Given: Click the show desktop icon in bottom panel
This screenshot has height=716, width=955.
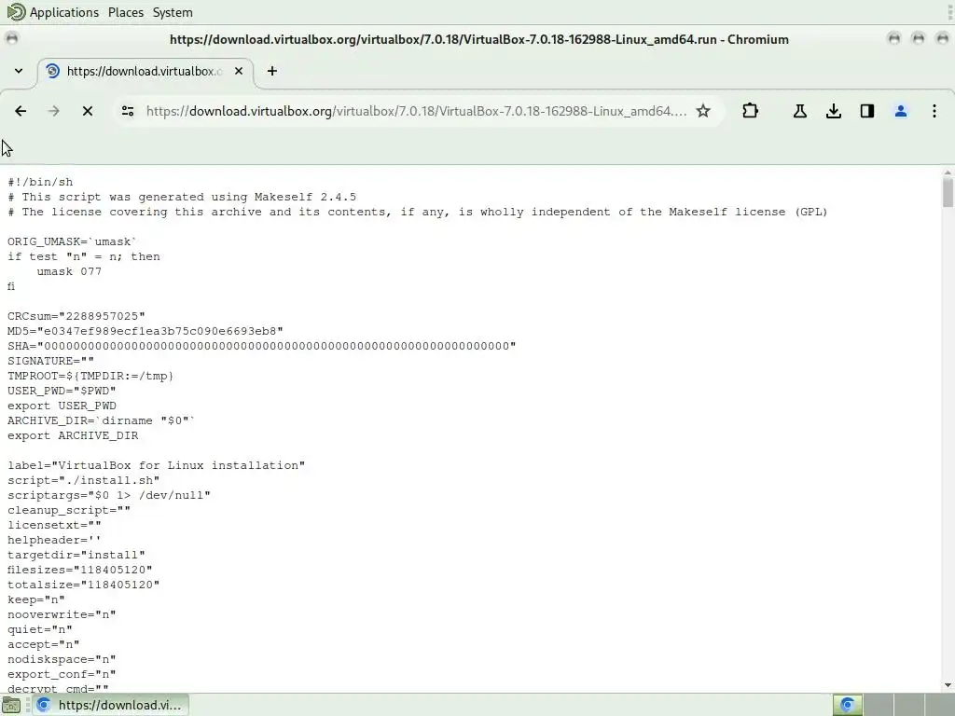Looking at the screenshot, I should pos(11,705).
